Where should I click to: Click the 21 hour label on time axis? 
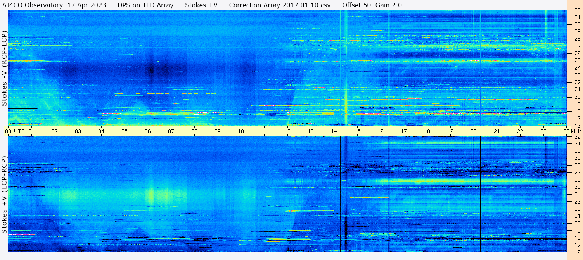[x=497, y=131]
